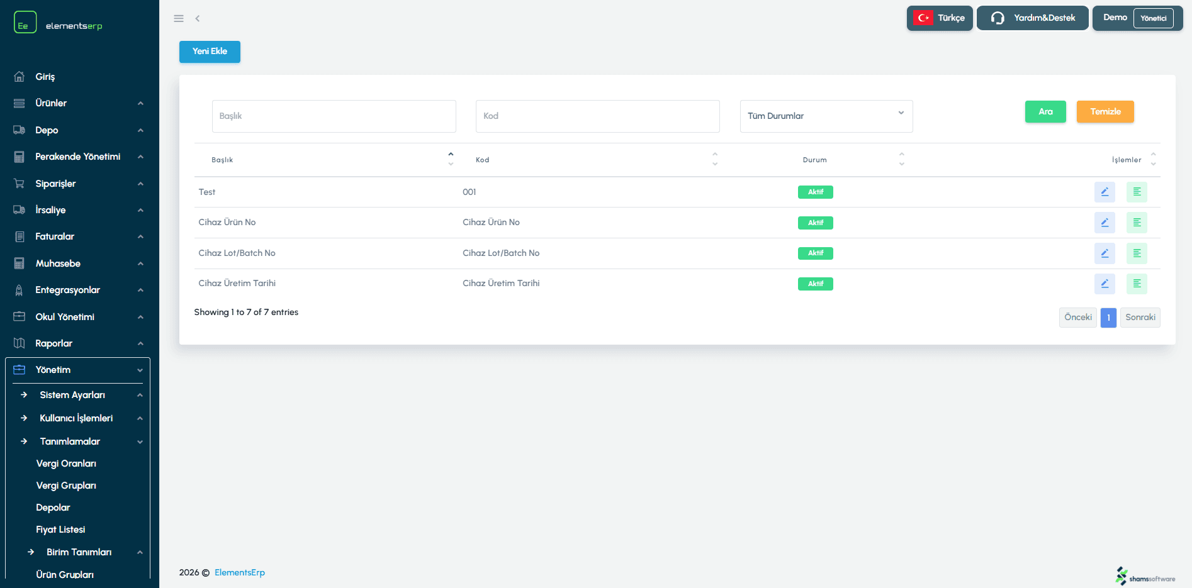
Task: Click the İrsaliye truck icon
Action: pos(20,210)
